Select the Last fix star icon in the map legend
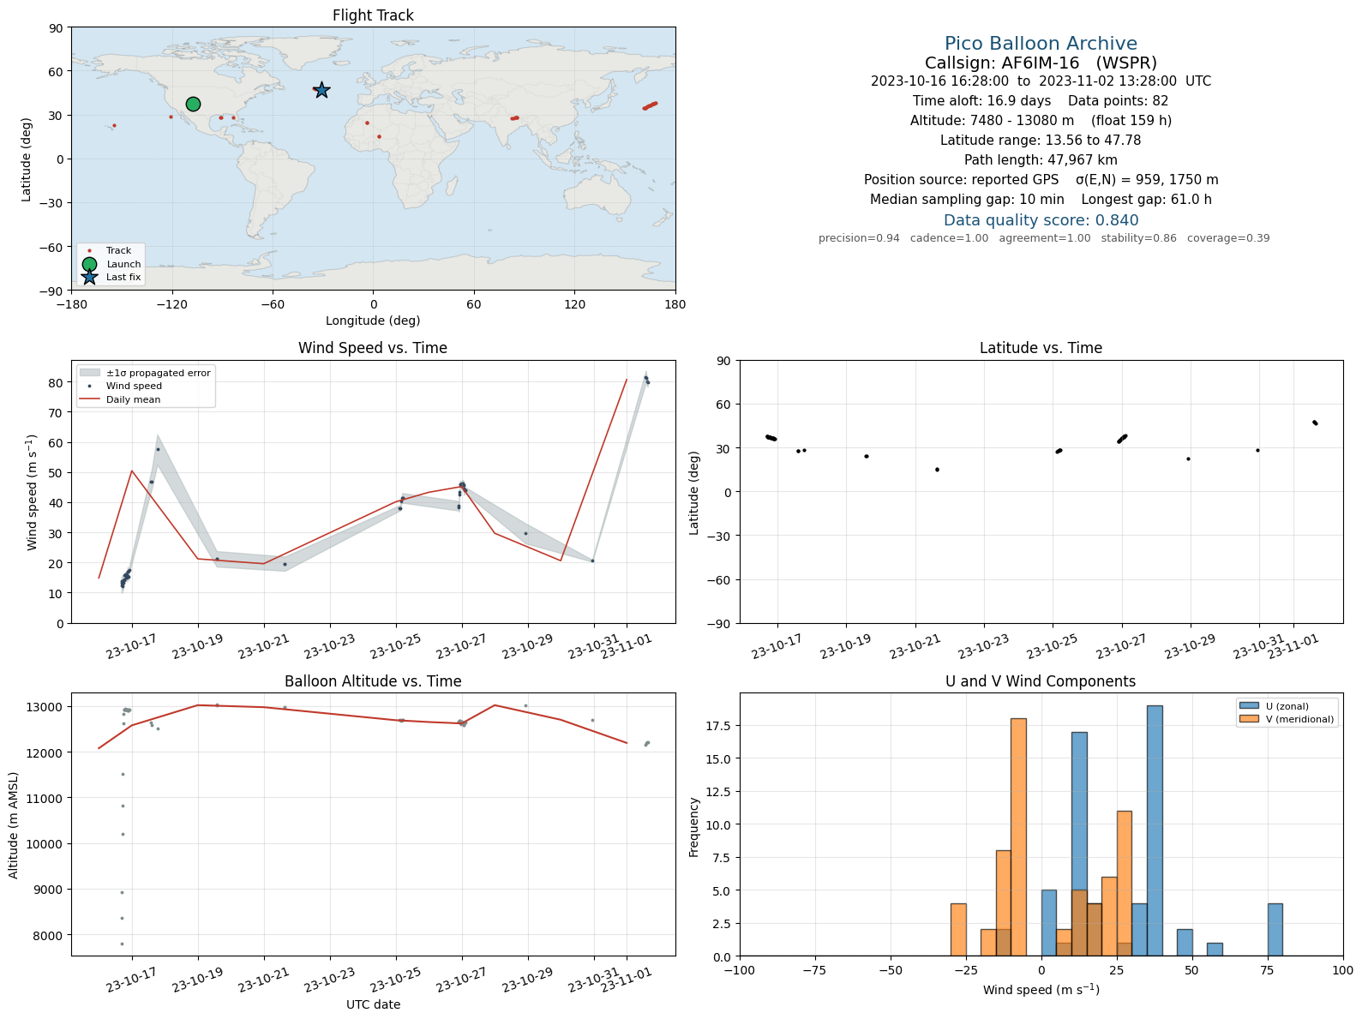 coord(89,277)
